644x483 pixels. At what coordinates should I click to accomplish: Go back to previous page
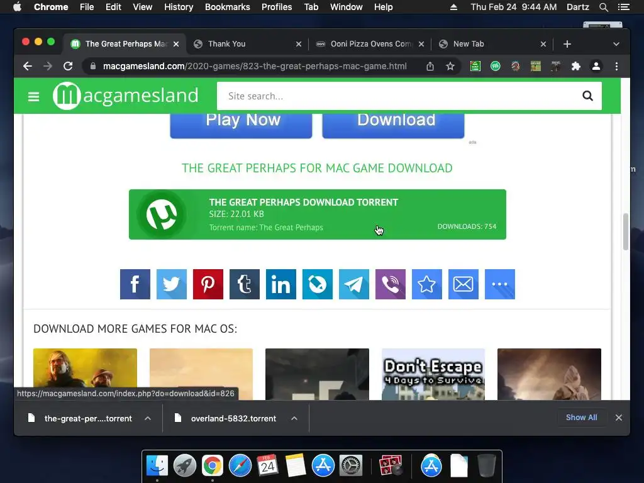tap(28, 66)
